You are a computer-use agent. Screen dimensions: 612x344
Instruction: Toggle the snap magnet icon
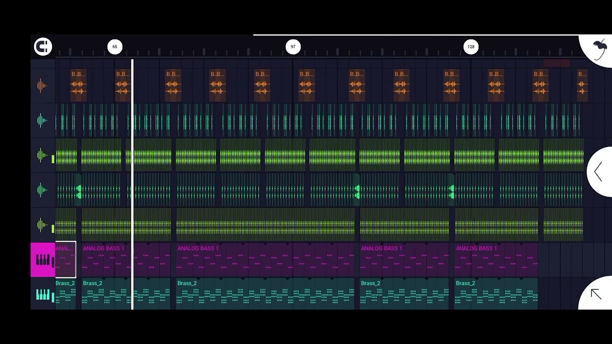[43, 47]
